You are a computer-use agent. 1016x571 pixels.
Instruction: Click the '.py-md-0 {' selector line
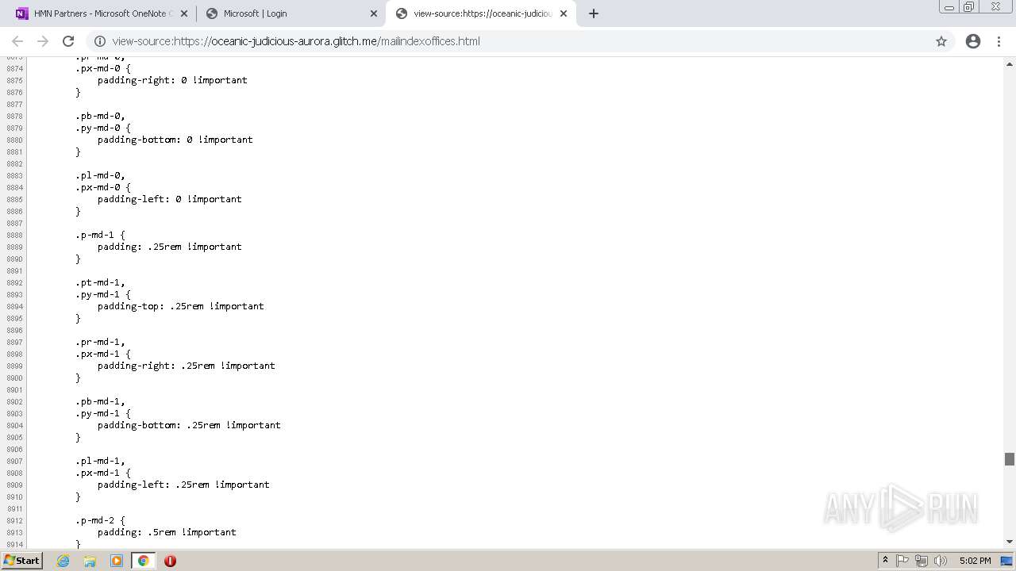click(103, 128)
